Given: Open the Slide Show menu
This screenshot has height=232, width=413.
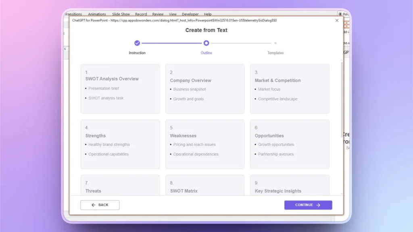Looking at the screenshot, I should pyautogui.click(x=121, y=14).
